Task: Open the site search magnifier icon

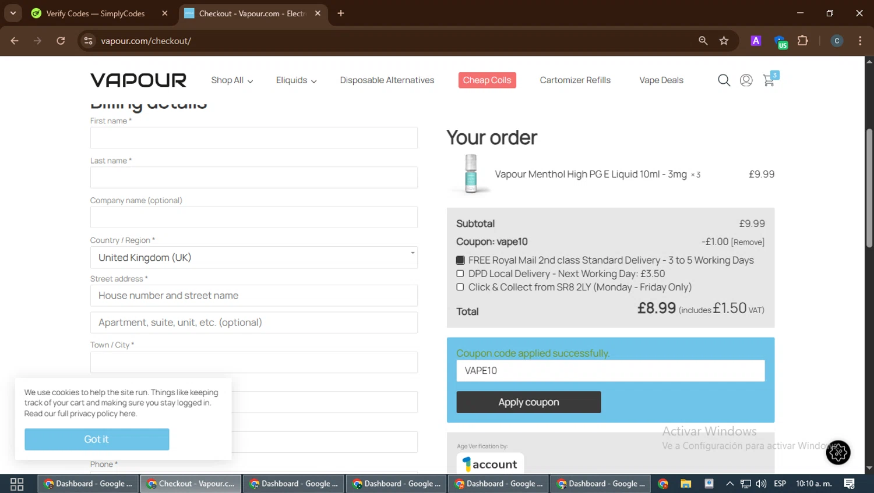Action: tap(724, 80)
